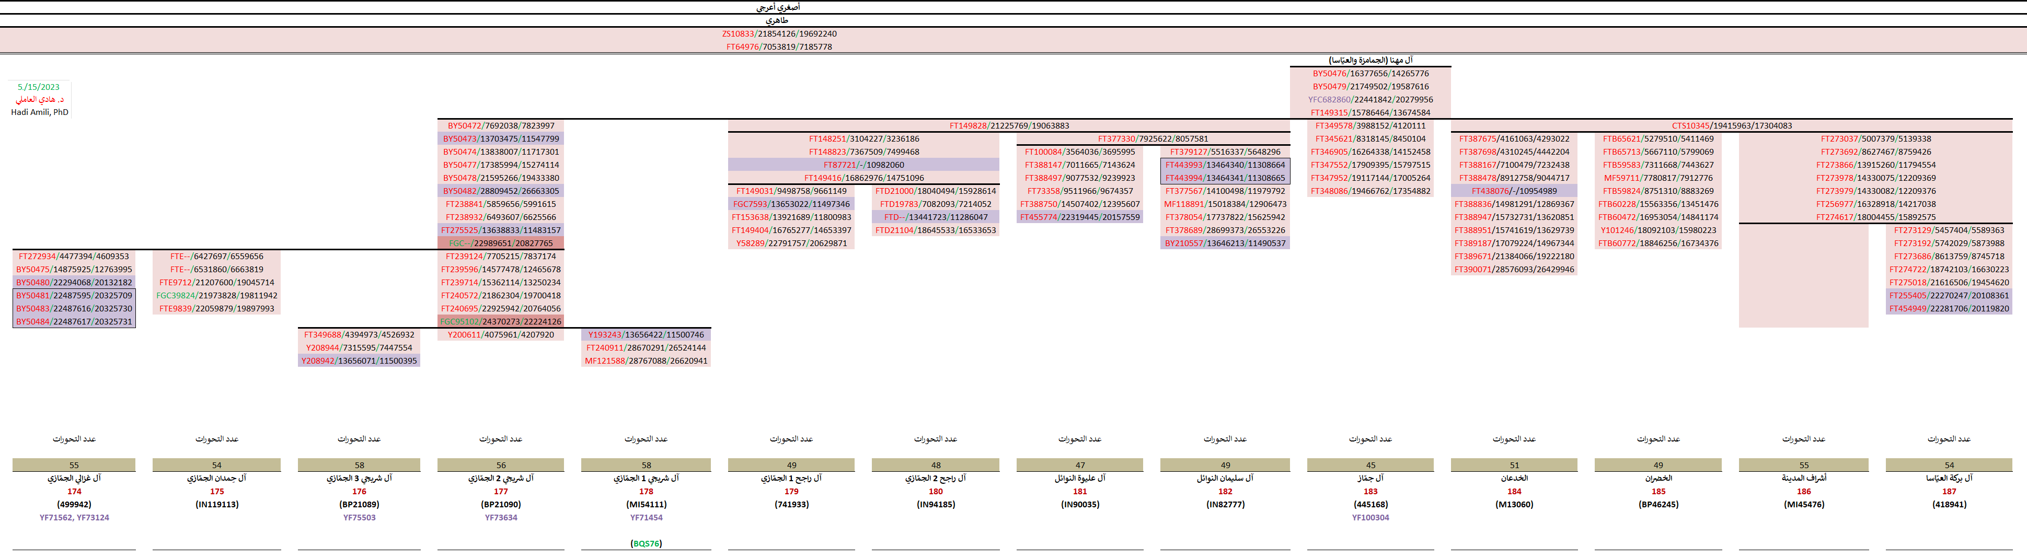Click the YF71562, YF73124 purple label
Screen dimensions: 2027x558
pyautogui.click(x=74, y=518)
